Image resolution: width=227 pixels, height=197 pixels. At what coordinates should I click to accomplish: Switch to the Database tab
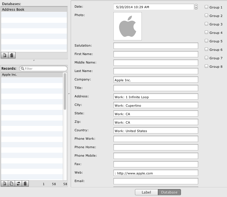coord(169,192)
